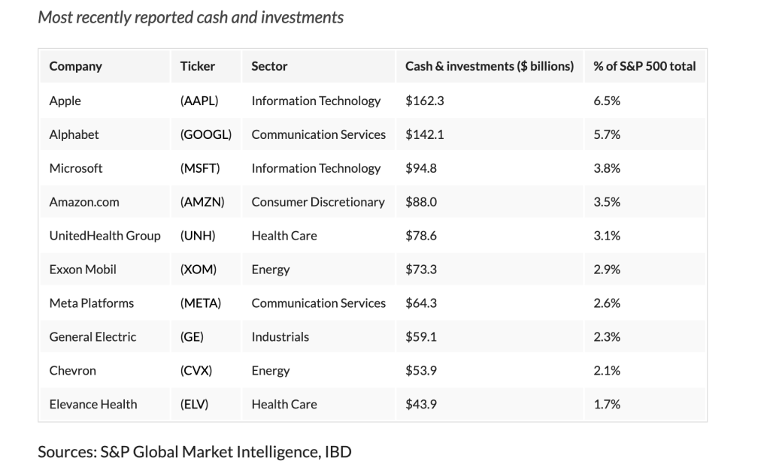Viewport: 770px width, 473px height.
Task: Click the (MSFT) ticker text
Action: click(200, 168)
